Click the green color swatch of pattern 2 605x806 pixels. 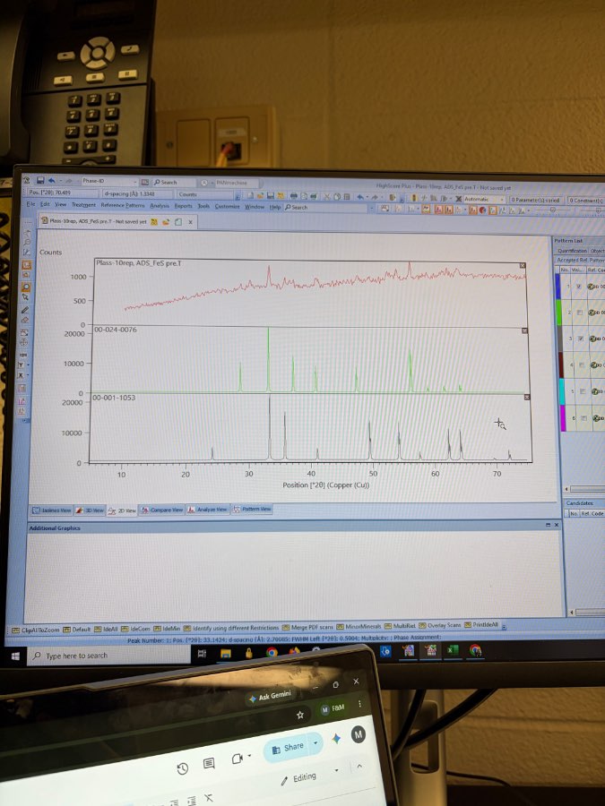559,313
